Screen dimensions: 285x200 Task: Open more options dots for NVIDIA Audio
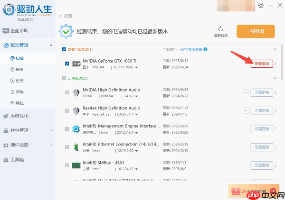(x=275, y=92)
